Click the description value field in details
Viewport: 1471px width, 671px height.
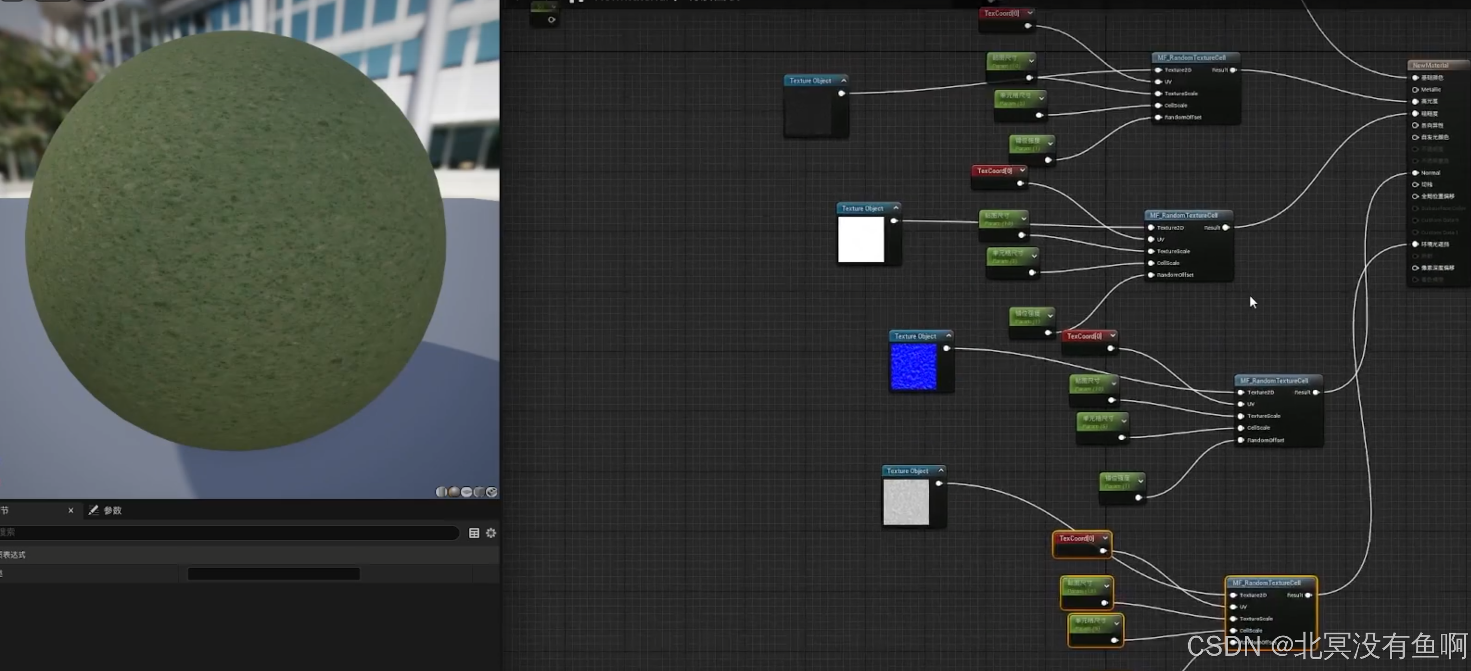(x=274, y=573)
